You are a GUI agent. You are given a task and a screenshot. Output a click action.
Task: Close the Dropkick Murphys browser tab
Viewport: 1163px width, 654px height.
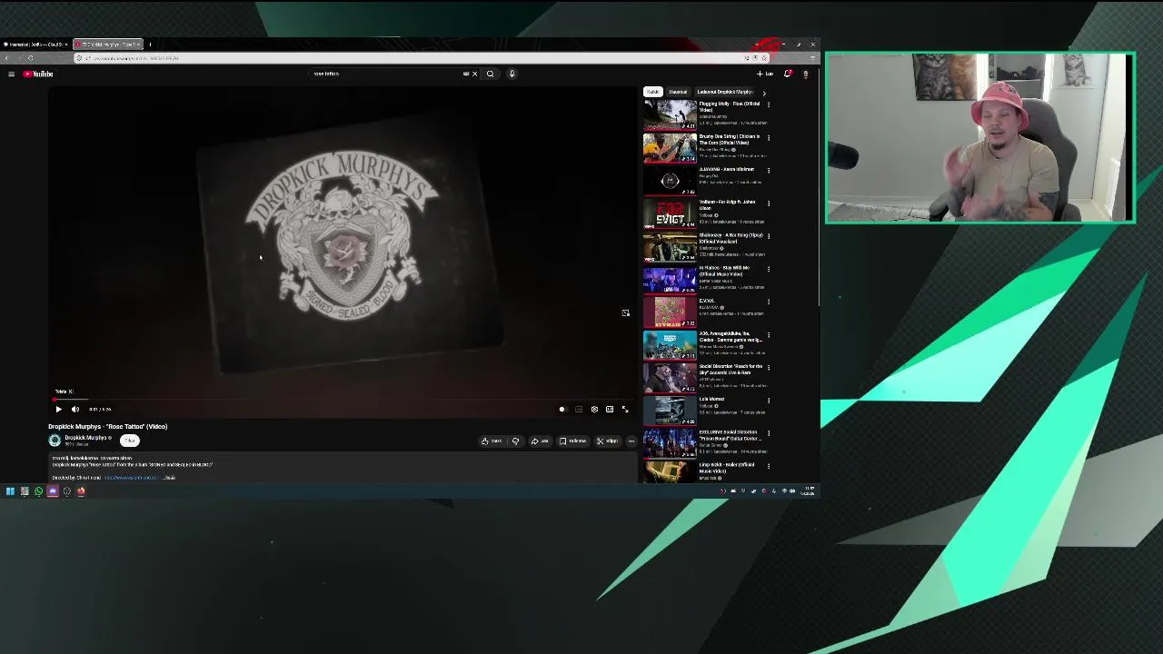point(139,45)
